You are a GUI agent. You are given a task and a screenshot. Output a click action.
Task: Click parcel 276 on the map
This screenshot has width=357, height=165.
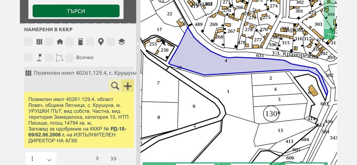pos(264,29)
